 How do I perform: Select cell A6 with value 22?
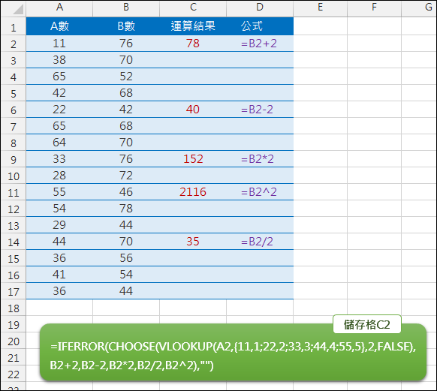coord(59,109)
